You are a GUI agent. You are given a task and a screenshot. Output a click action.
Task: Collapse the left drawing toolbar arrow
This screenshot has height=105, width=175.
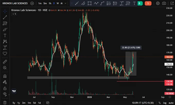[x=9, y=95]
